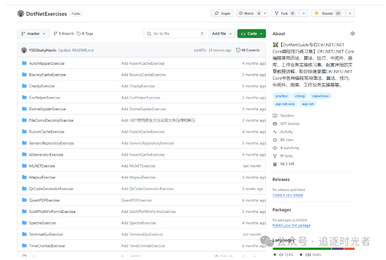Click the Packages heading
386x260 pixels.
coord(281,210)
